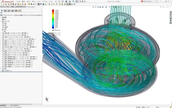172x108 pixels.
Task: Click the Save diskette icon
Action: click(66, 1)
